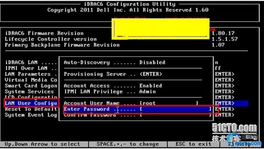Open the System Event Log entry
The width and height of the screenshot is (264, 149).
[31, 115]
